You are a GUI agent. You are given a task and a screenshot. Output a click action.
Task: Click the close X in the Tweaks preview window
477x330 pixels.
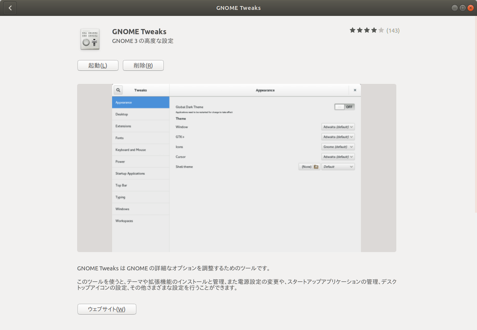pos(355,90)
